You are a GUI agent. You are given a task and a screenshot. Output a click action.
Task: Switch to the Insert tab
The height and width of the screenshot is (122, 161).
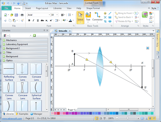[28, 8]
